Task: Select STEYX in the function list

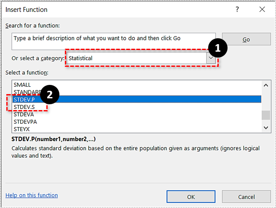Action: click(22, 128)
